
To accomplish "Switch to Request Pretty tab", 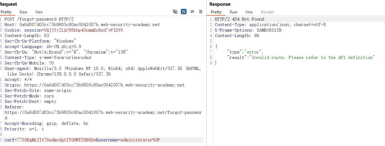I will click(6, 12).
